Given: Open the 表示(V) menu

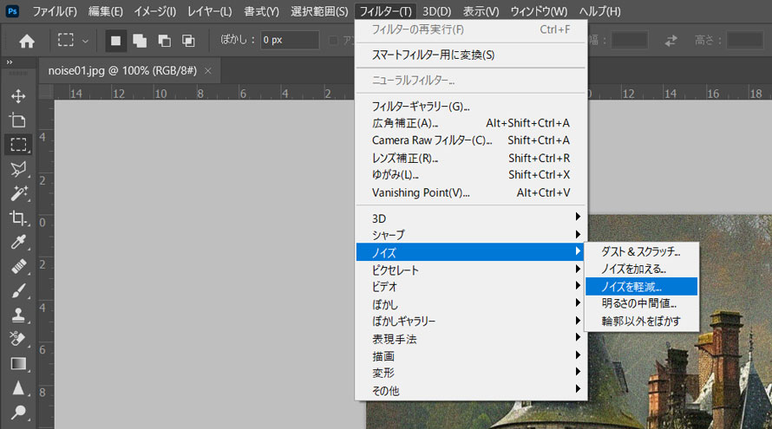Looking at the screenshot, I should (481, 10).
